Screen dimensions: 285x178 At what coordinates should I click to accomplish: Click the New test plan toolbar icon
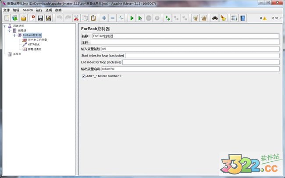click(x=7, y=18)
